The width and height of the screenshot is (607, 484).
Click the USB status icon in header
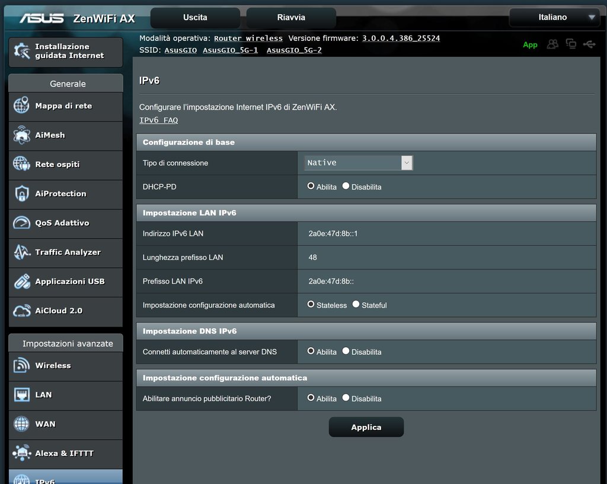[589, 44]
